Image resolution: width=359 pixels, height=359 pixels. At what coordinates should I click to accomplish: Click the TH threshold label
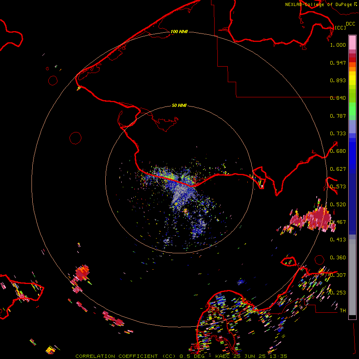[x=343, y=311]
